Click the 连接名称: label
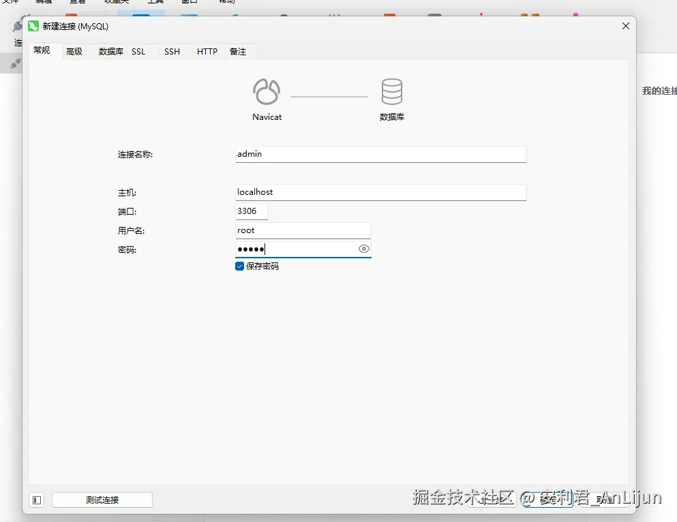Image resolution: width=677 pixels, height=522 pixels. (x=135, y=155)
